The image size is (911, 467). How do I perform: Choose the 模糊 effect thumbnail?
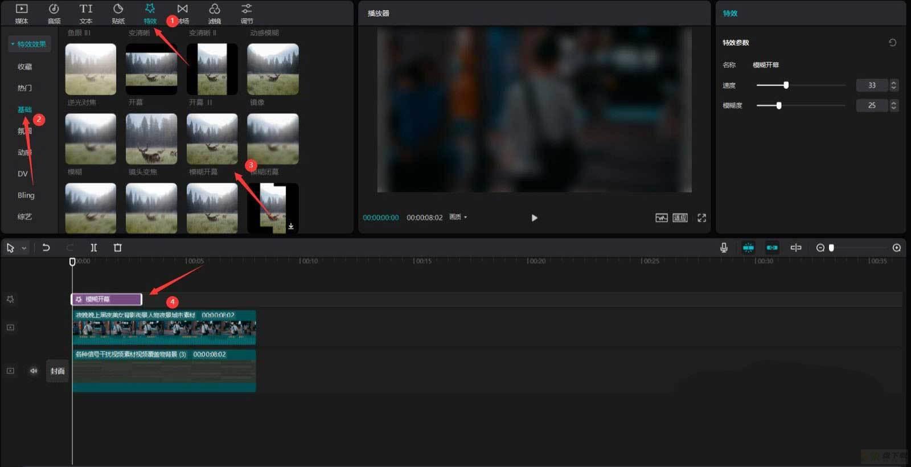point(91,138)
